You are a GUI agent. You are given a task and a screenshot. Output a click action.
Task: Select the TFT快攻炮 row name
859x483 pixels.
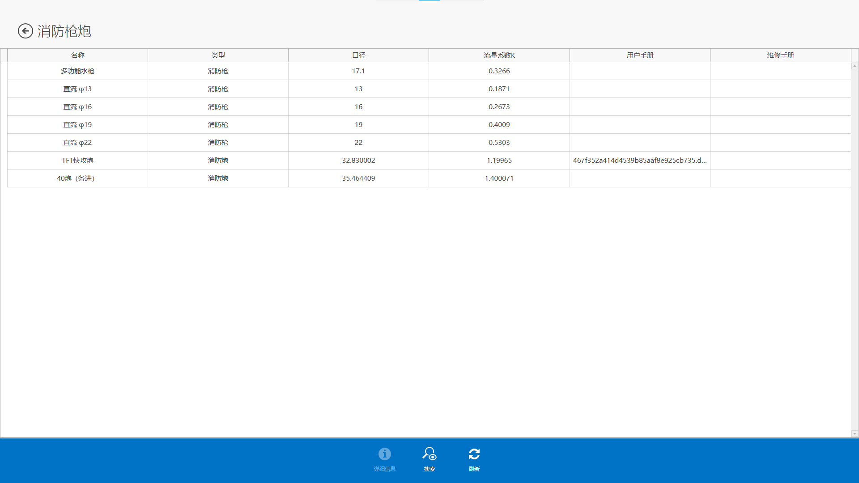pyautogui.click(x=78, y=161)
